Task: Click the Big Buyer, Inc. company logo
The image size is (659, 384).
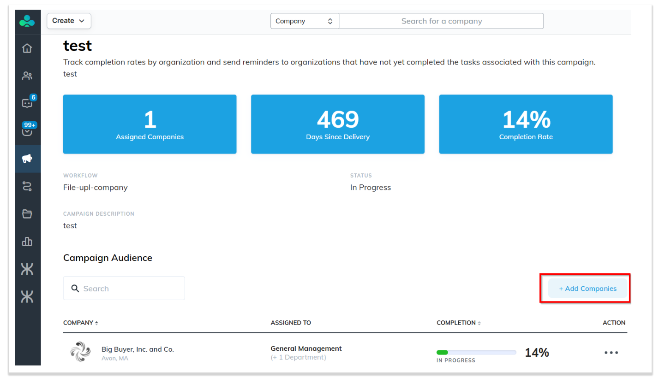Action: point(80,353)
